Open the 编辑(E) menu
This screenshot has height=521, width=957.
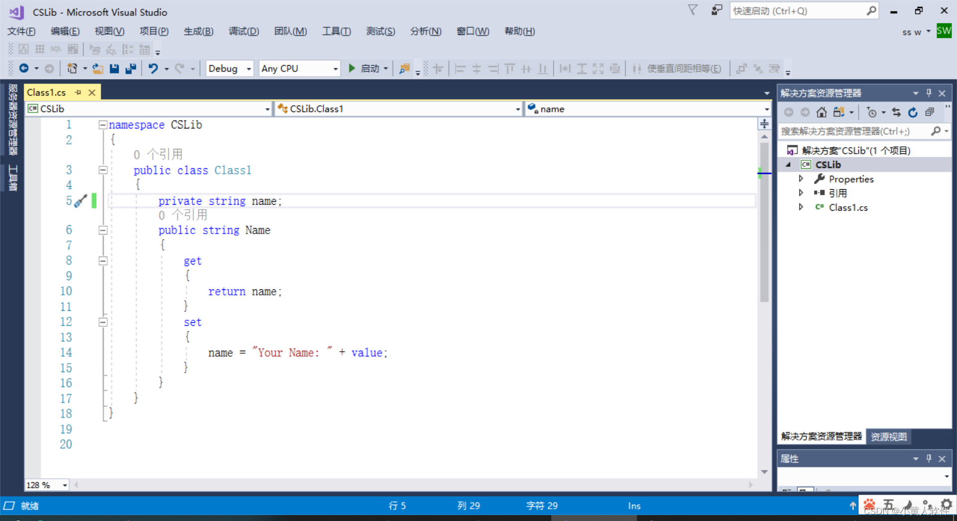click(x=65, y=31)
